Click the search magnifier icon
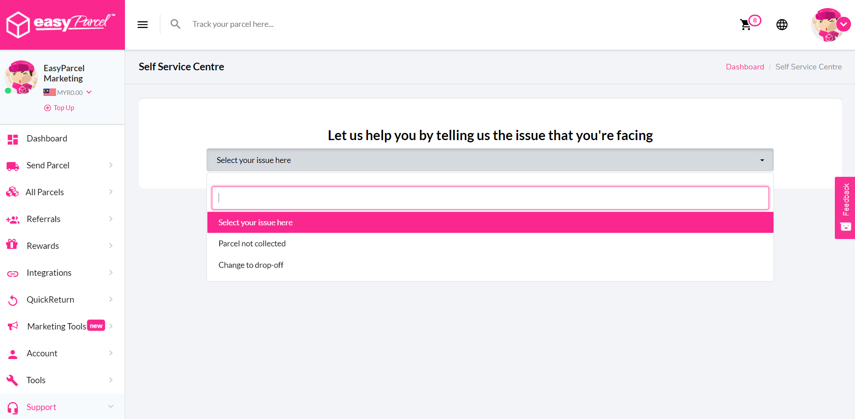 pyautogui.click(x=175, y=24)
